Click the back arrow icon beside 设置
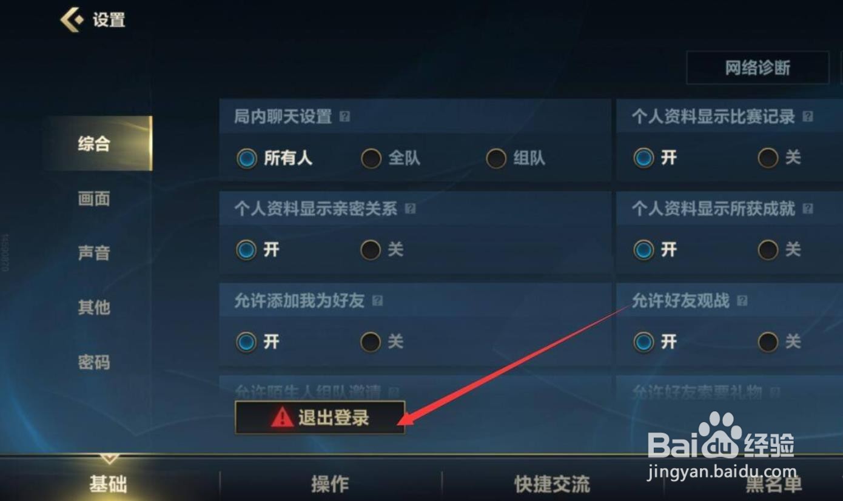843x501 pixels. point(72,19)
